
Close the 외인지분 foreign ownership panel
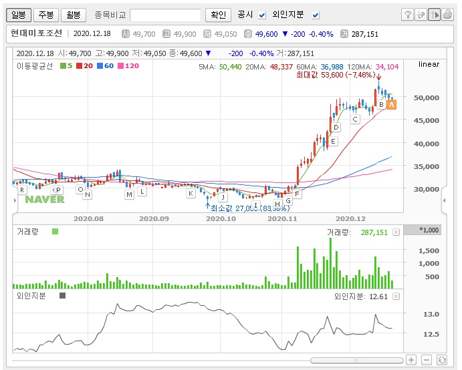point(396,297)
